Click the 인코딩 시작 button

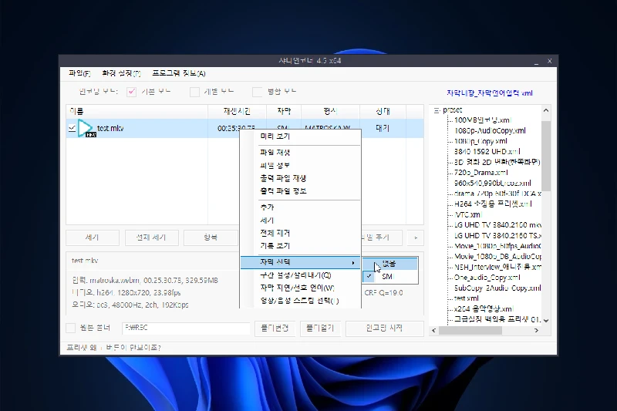[x=384, y=328]
